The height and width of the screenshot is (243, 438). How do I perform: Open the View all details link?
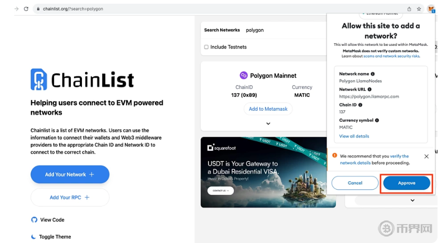pyautogui.click(x=354, y=136)
